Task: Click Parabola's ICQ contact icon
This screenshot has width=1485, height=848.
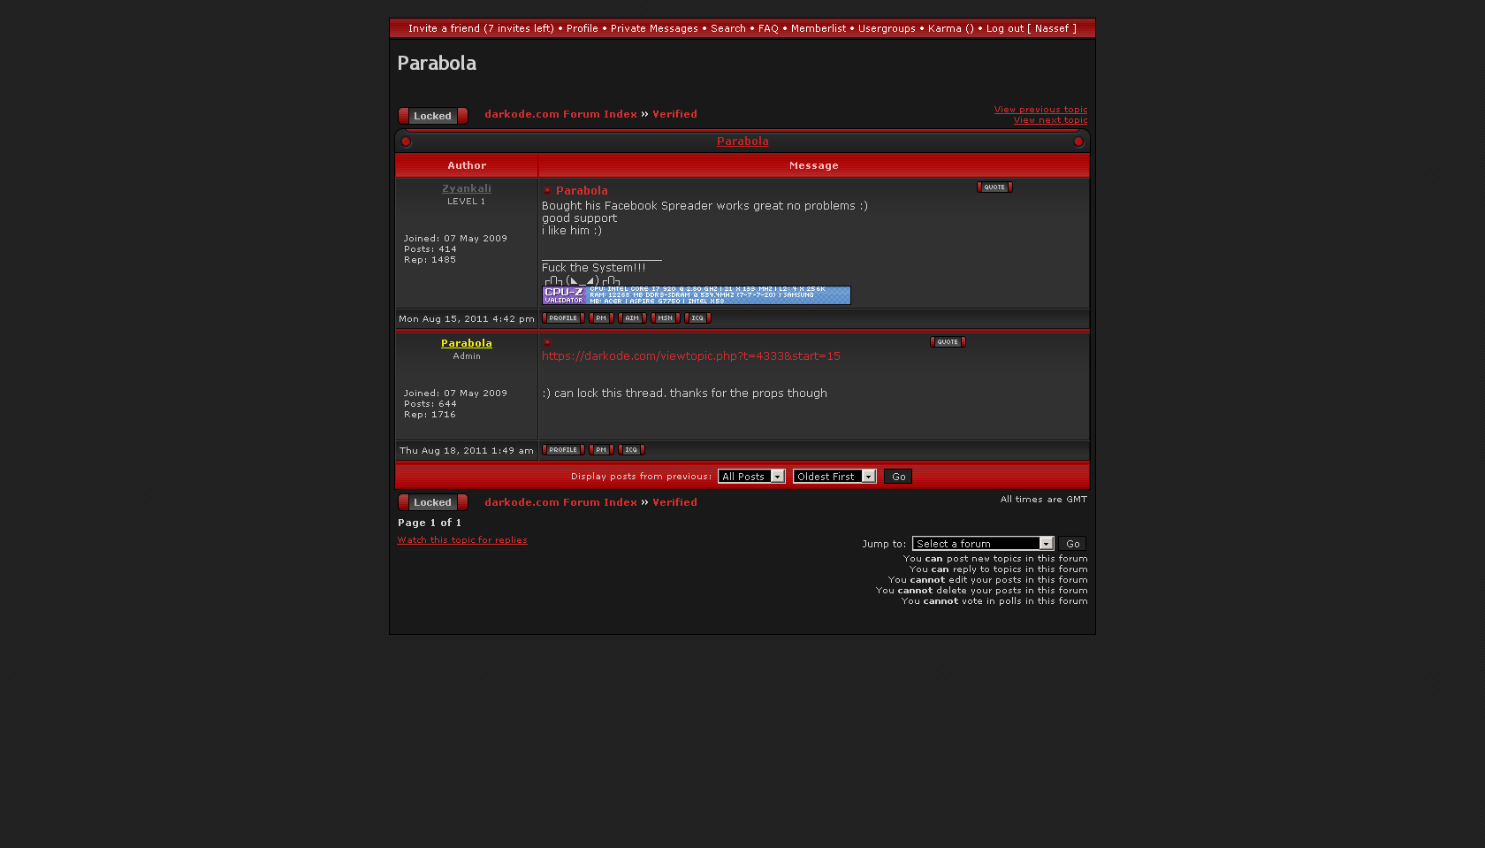Action: 631,450
